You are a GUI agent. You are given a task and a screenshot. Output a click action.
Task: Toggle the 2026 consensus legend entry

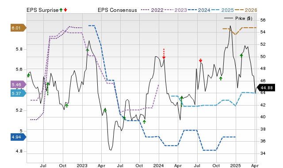(246, 10)
